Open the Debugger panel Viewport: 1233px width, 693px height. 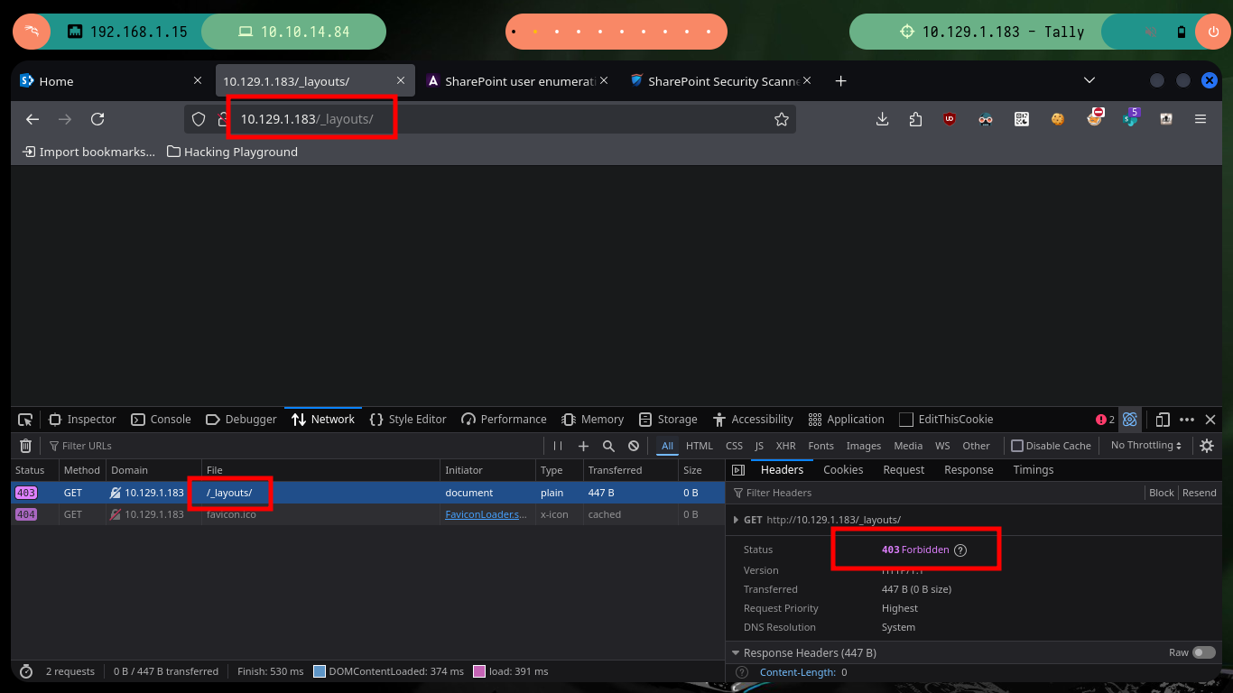(242, 420)
